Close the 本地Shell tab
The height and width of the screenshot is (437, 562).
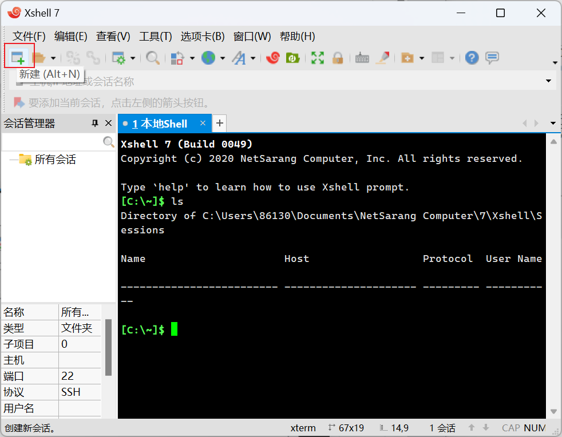tap(203, 123)
